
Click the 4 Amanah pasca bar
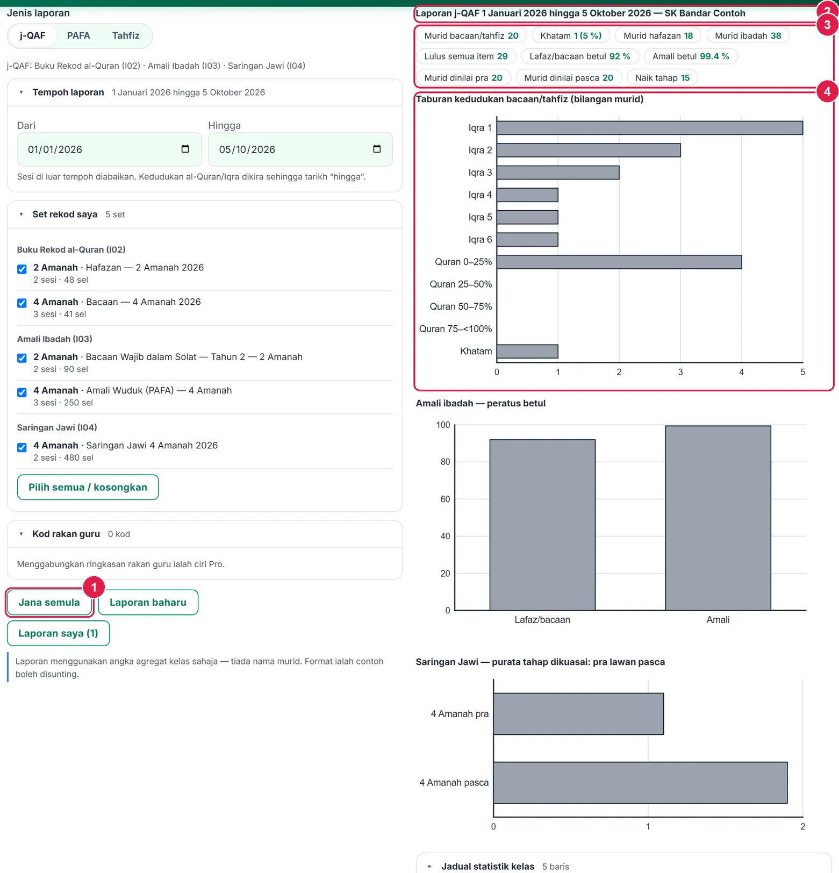coord(640,783)
